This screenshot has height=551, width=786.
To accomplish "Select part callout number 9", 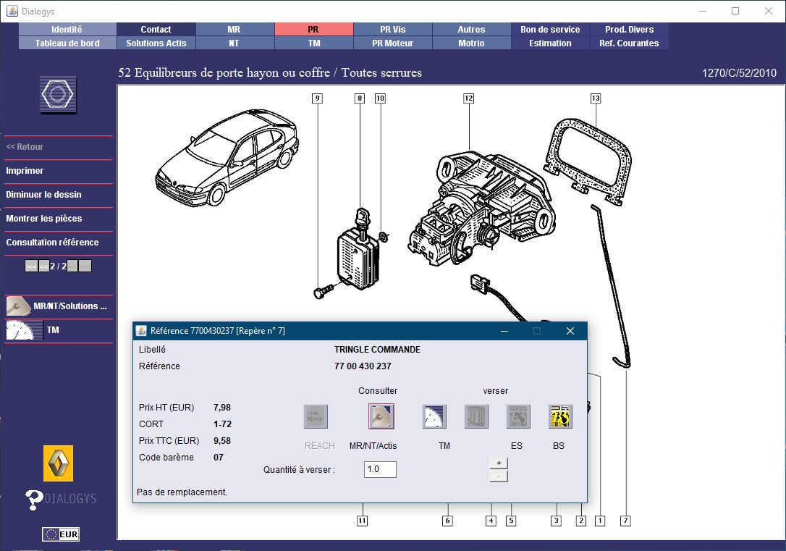I will (x=317, y=98).
